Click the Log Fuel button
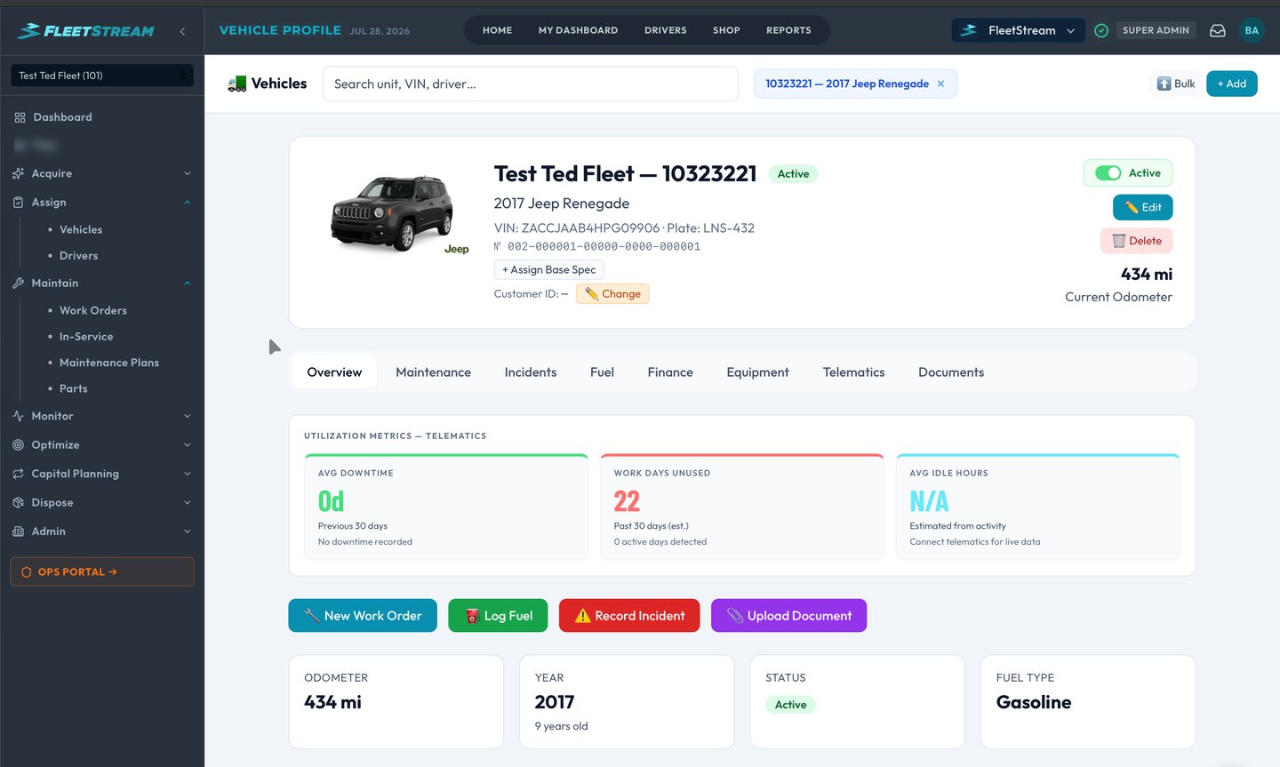 [x=498, y=616]
